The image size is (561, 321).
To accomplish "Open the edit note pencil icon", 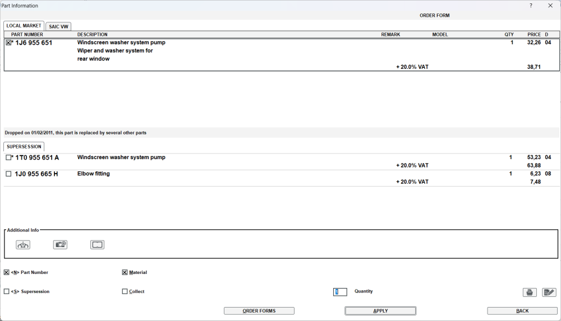I will pos(549,292).
